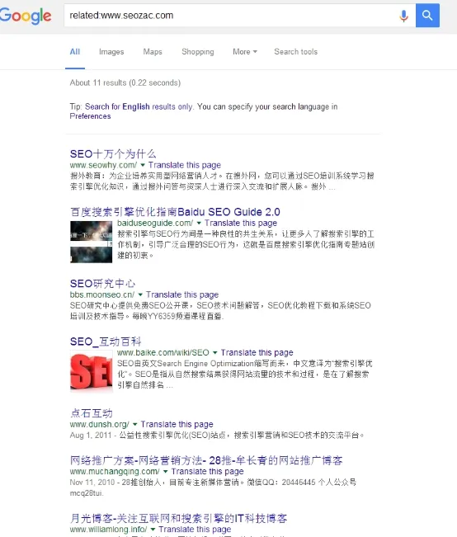
Task: Open the 点石互动 result title
Action: click(91, 413)
